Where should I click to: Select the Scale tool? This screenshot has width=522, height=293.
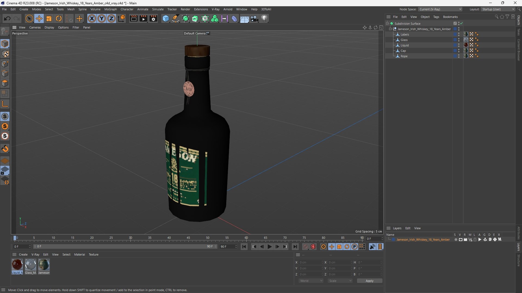pyautogui.click(x=49, y=18)
